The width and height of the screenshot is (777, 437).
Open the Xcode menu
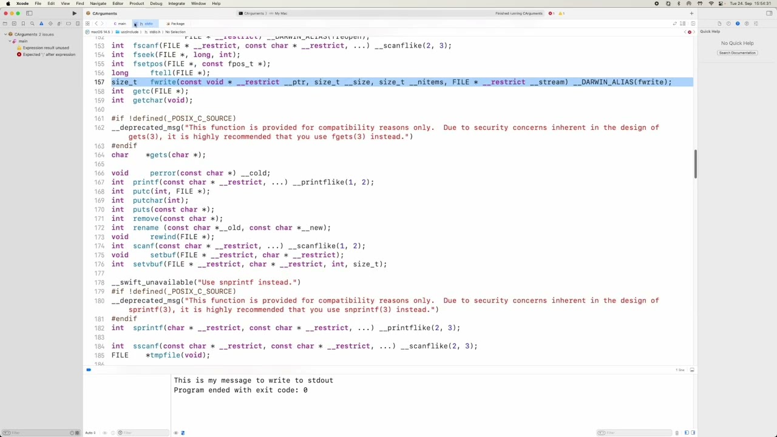tap(22, 4)
